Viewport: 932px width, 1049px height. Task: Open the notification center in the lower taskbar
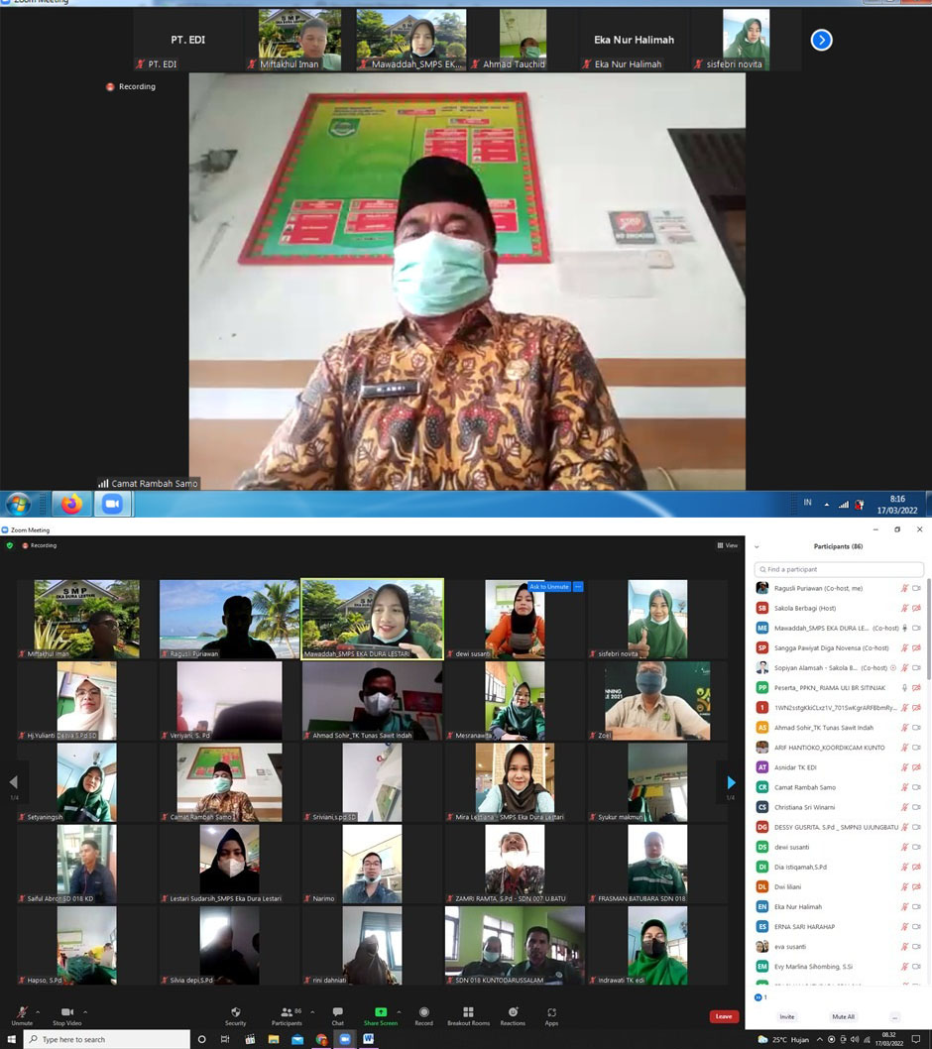[916, 1040]
